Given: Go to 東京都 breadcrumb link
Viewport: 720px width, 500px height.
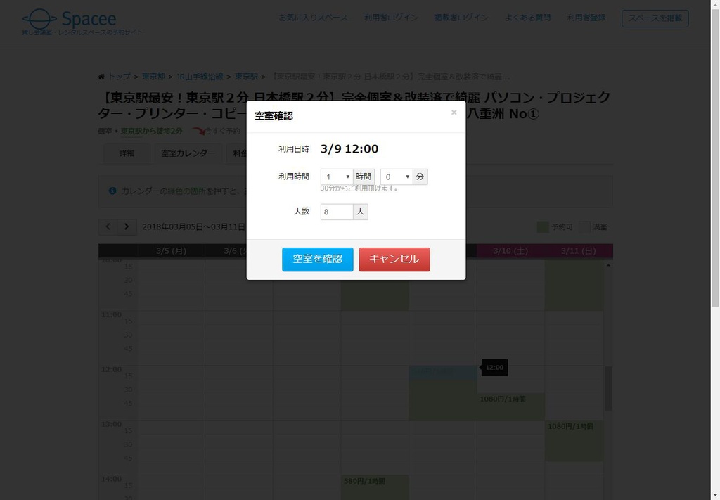Looking at the screenshot, I should (153, 77).
